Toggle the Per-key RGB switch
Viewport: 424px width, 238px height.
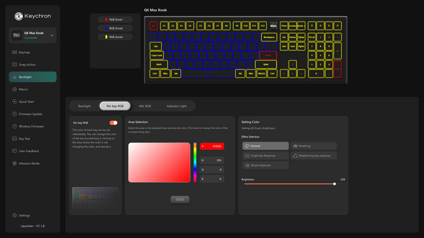click(x=113, y=123)
